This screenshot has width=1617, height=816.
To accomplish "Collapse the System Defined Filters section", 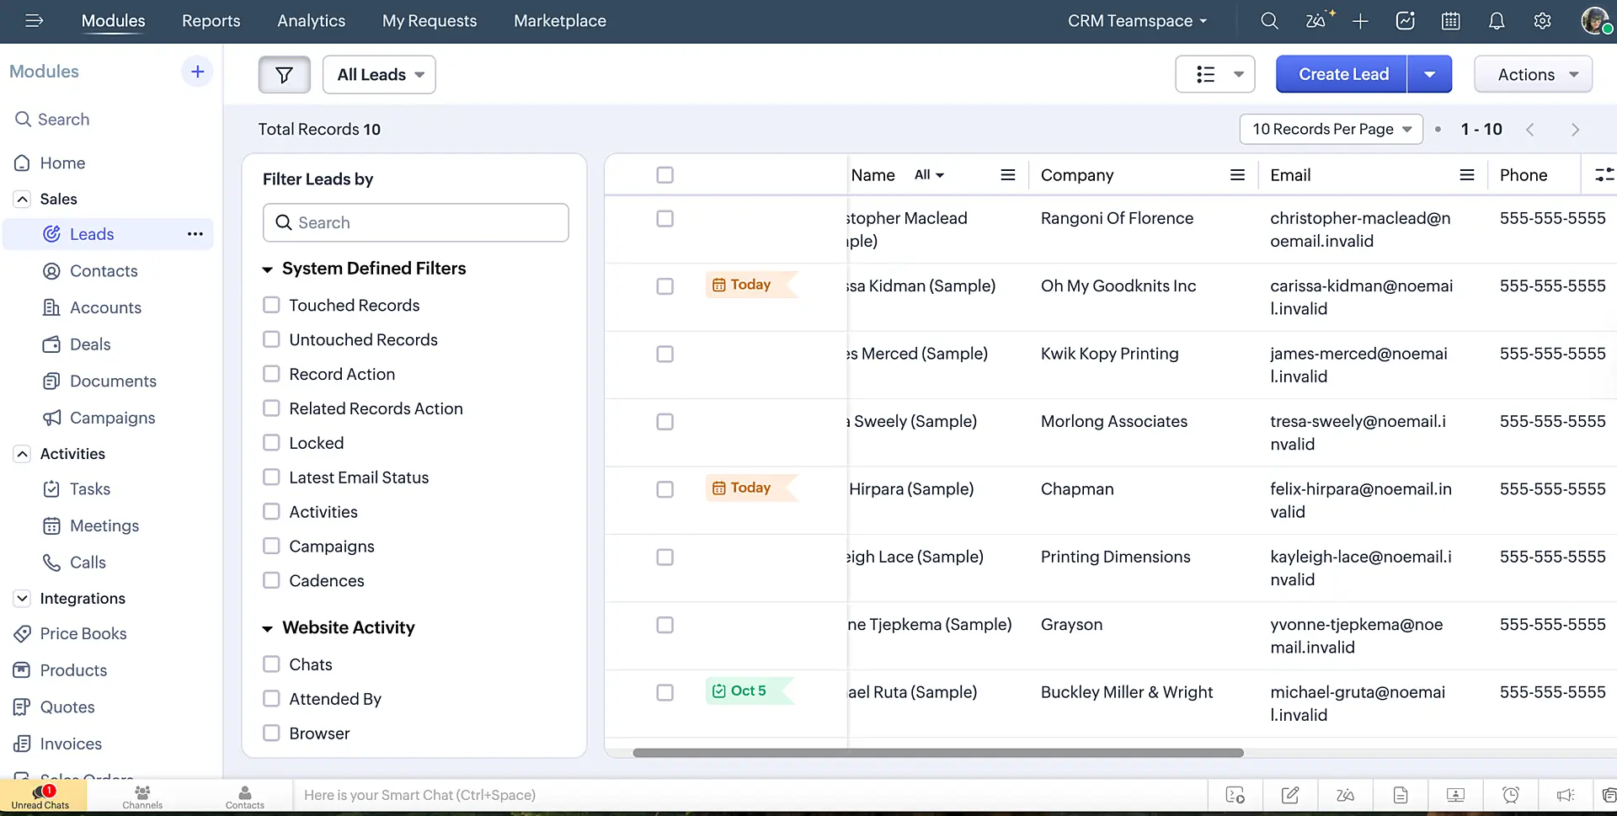I will pos(268,268).
